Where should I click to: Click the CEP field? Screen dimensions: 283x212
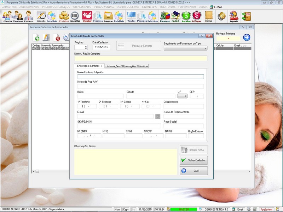coord(197,96)
